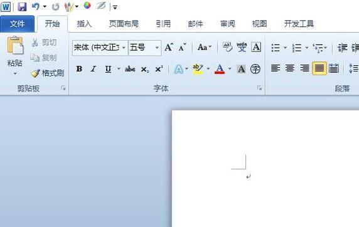Activate 格式刷 format painter
359x227 pixels.
tap(48, 73)
